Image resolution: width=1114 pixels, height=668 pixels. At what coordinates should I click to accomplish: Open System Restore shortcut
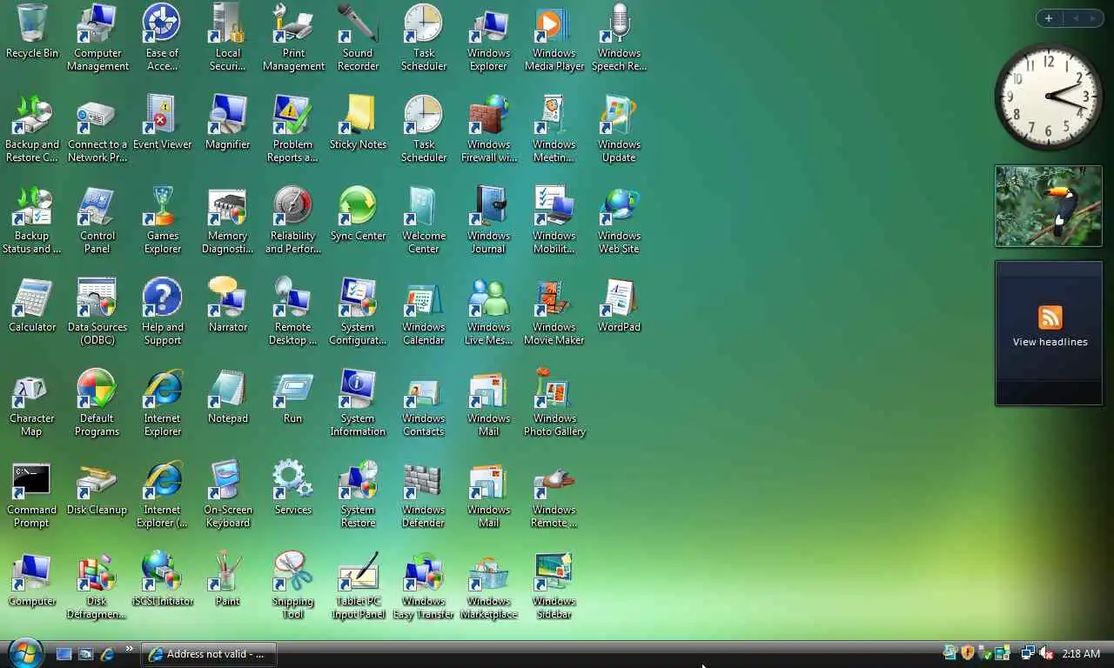click(x=358, y=494)
